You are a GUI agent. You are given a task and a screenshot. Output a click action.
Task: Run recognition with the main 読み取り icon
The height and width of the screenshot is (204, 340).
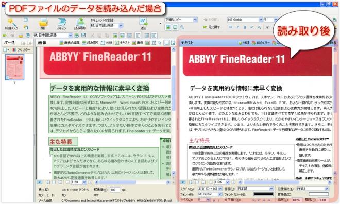(x=80, y=24)
